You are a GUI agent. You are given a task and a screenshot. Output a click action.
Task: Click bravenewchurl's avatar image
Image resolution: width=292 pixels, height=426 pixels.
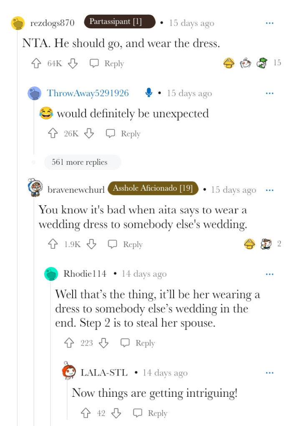pos(35,189)
